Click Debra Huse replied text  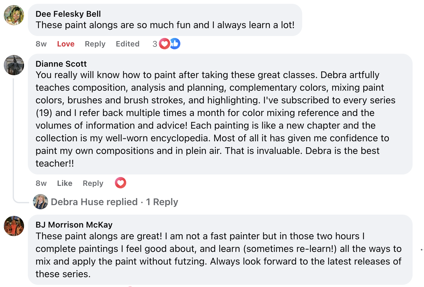94,202
